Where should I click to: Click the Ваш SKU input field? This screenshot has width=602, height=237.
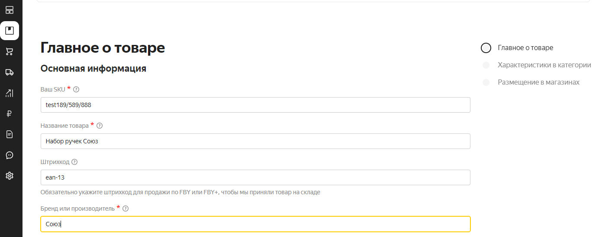click(x=255, y=105)
